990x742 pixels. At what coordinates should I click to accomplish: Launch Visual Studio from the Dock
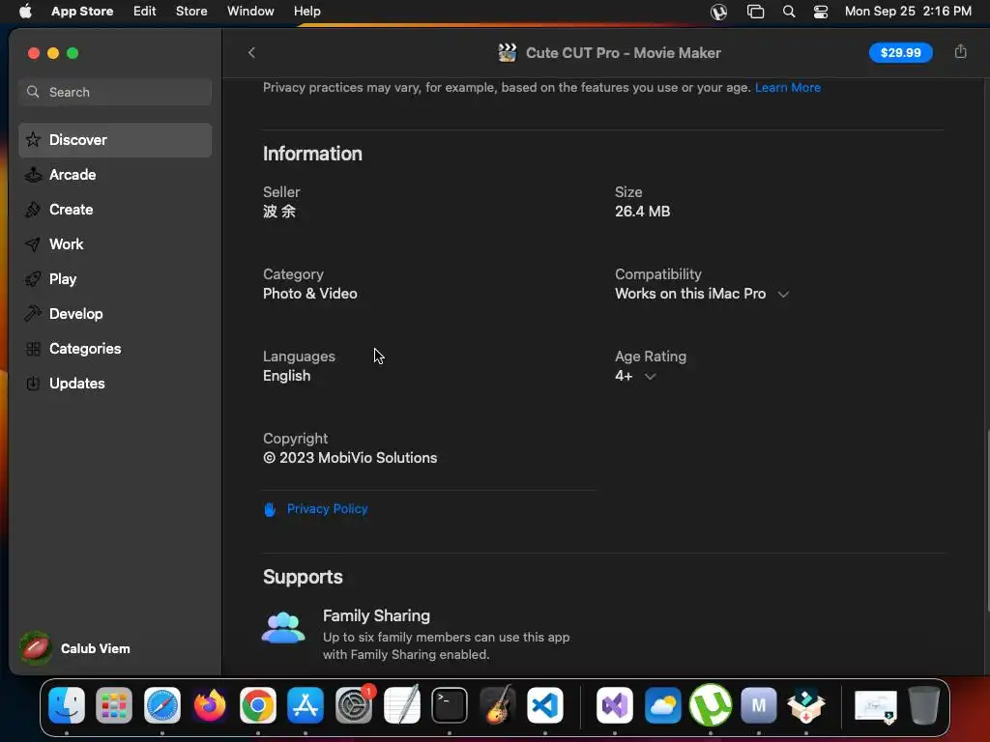615,705
